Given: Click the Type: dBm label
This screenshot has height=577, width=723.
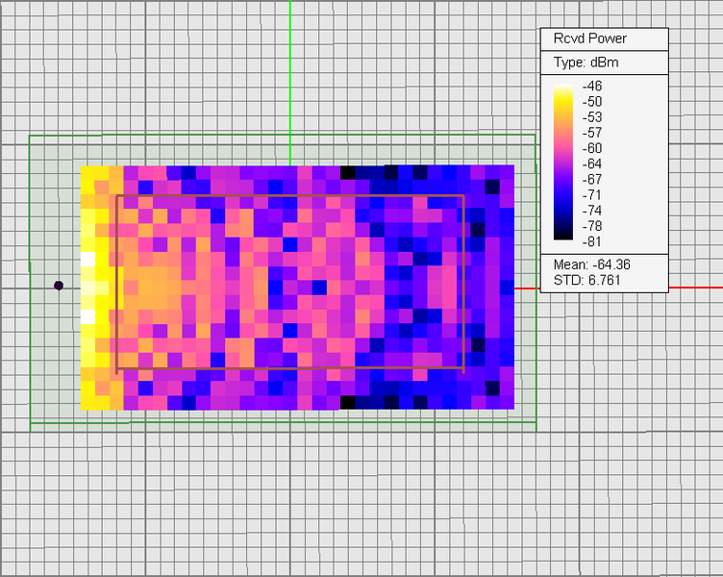Looking at the screenshot, I should pyautogui.click(x=586, y=63).
